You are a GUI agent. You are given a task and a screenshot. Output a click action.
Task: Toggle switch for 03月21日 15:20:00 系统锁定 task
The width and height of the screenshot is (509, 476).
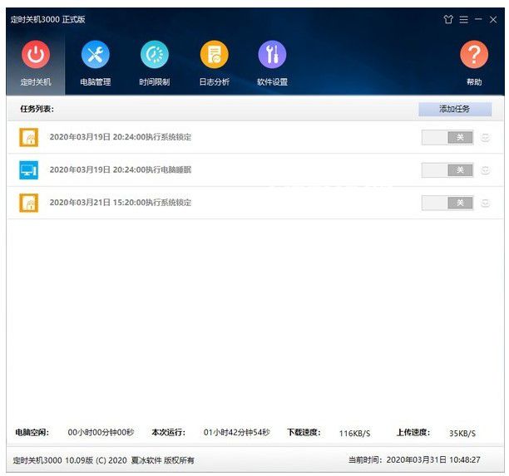tap(447, 203)
